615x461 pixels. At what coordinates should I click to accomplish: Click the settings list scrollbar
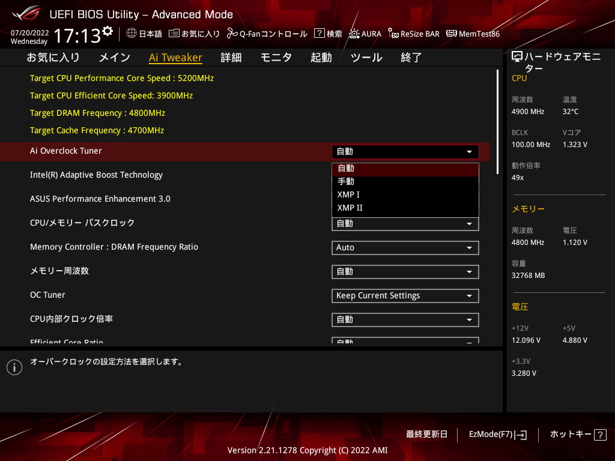[497, 122]
